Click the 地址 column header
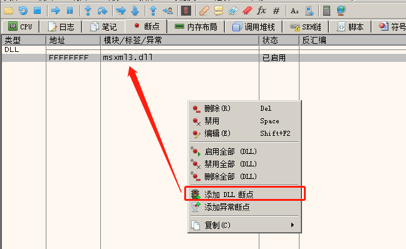This screenshot has width=406, height=249. point(73,40)
